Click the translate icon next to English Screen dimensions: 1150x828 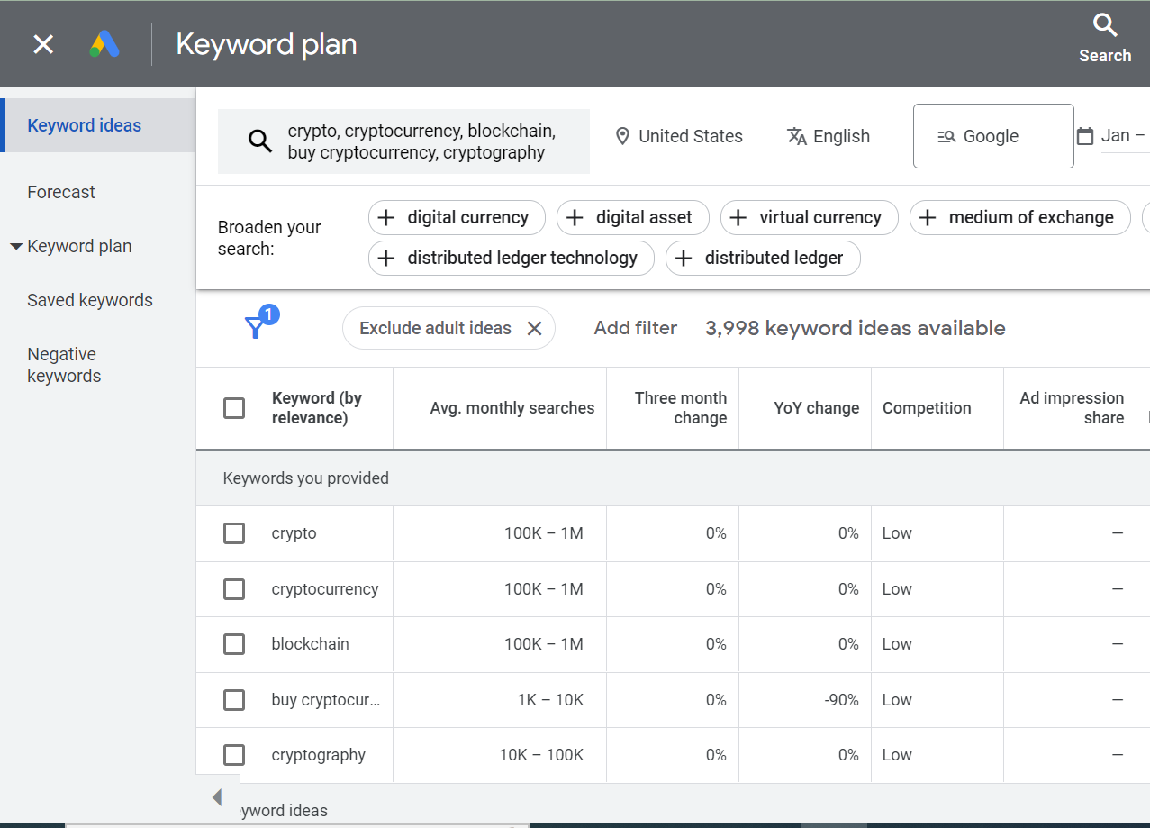coord(796,136)
